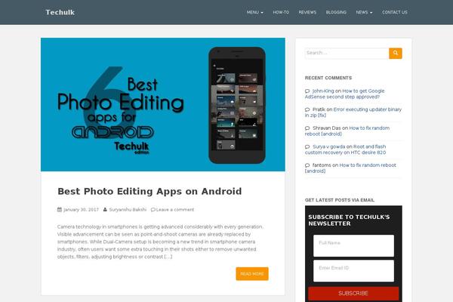Select BLOGGING in the navigation bar

pyautogui.click(x=336, y=12)
